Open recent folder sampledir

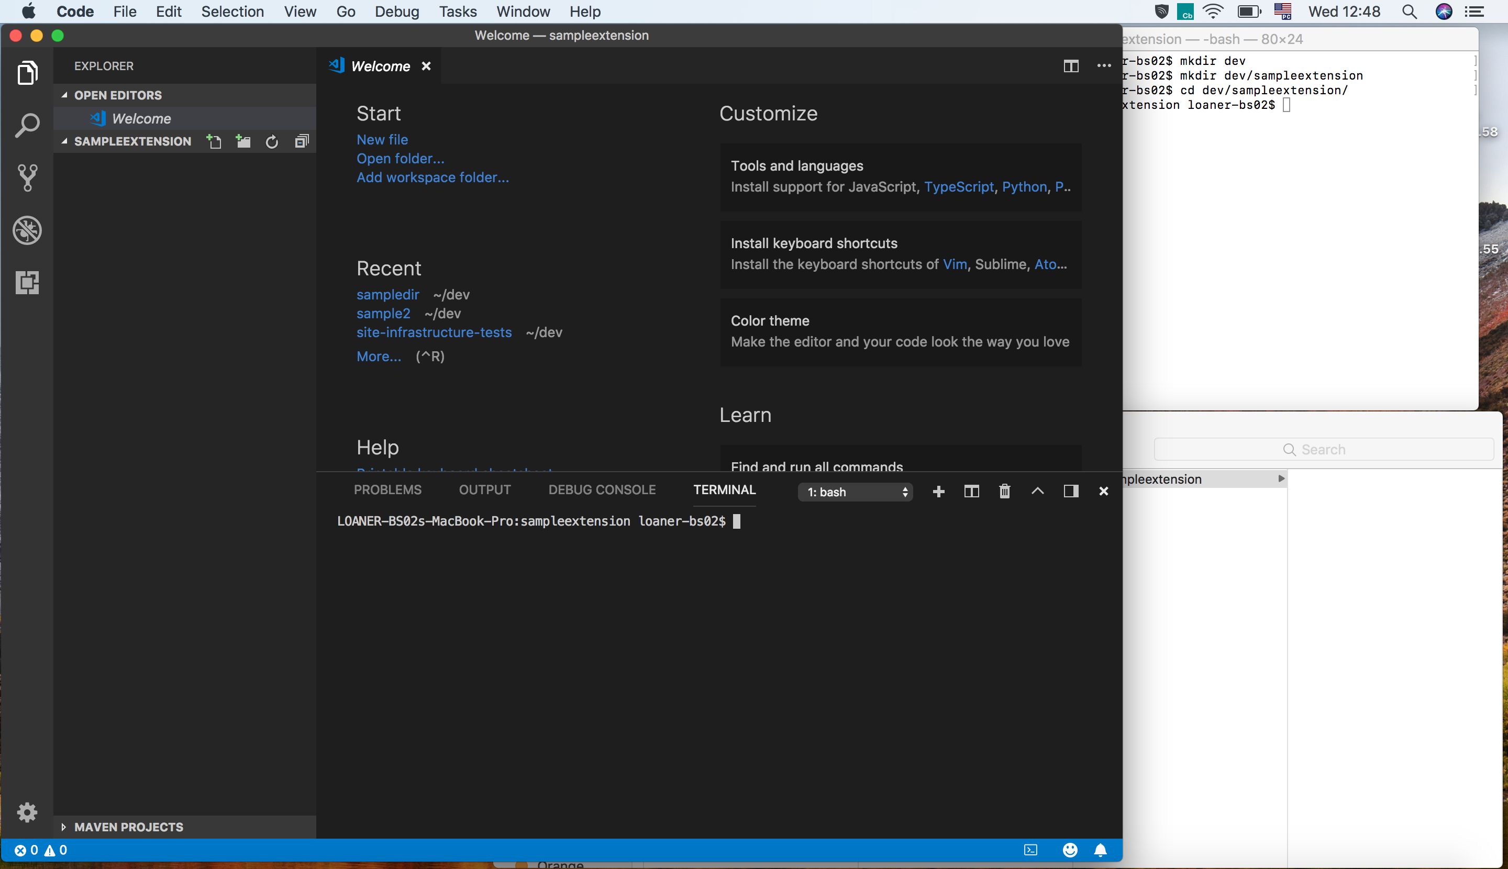[x=387, y=294]
